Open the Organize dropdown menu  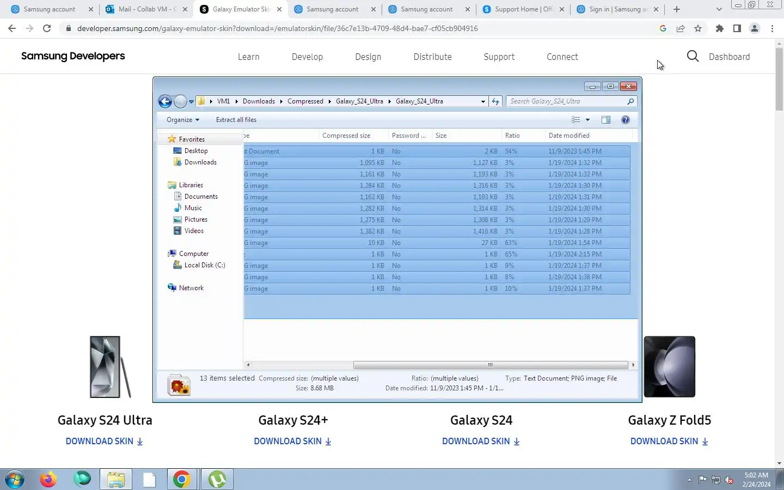(183, 120)
